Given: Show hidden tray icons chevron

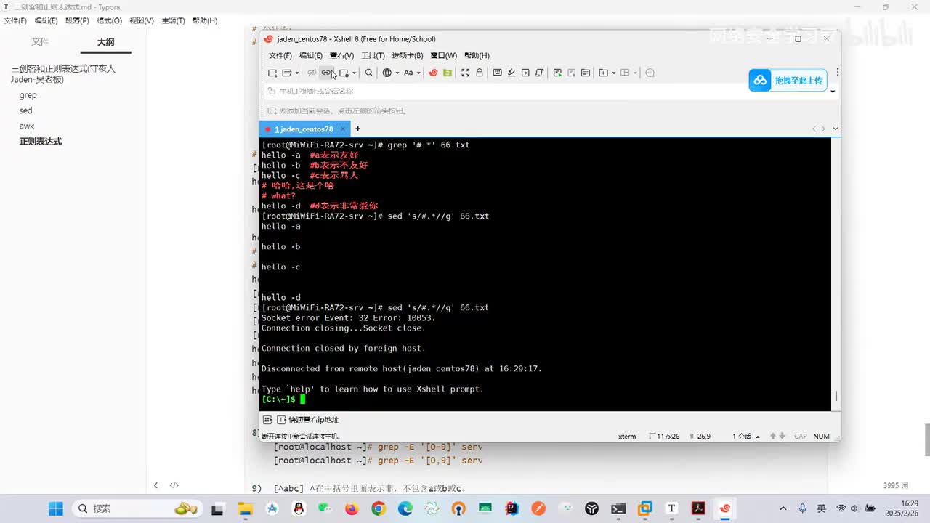Looking at the screenshot, I should coord(783,508).
